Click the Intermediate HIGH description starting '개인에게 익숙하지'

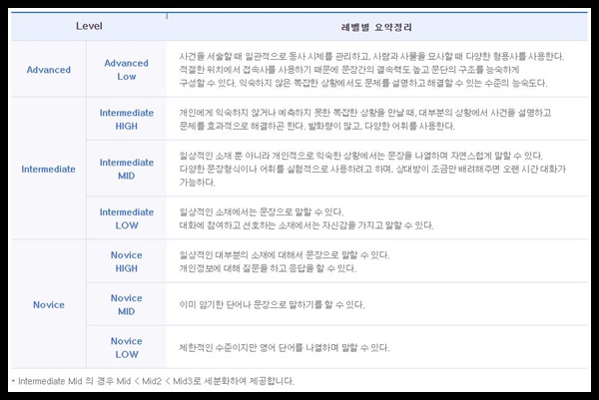pos(365,119)
